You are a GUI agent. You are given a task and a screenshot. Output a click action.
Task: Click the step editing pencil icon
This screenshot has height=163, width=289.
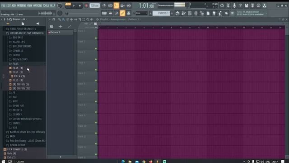[117, 13]
